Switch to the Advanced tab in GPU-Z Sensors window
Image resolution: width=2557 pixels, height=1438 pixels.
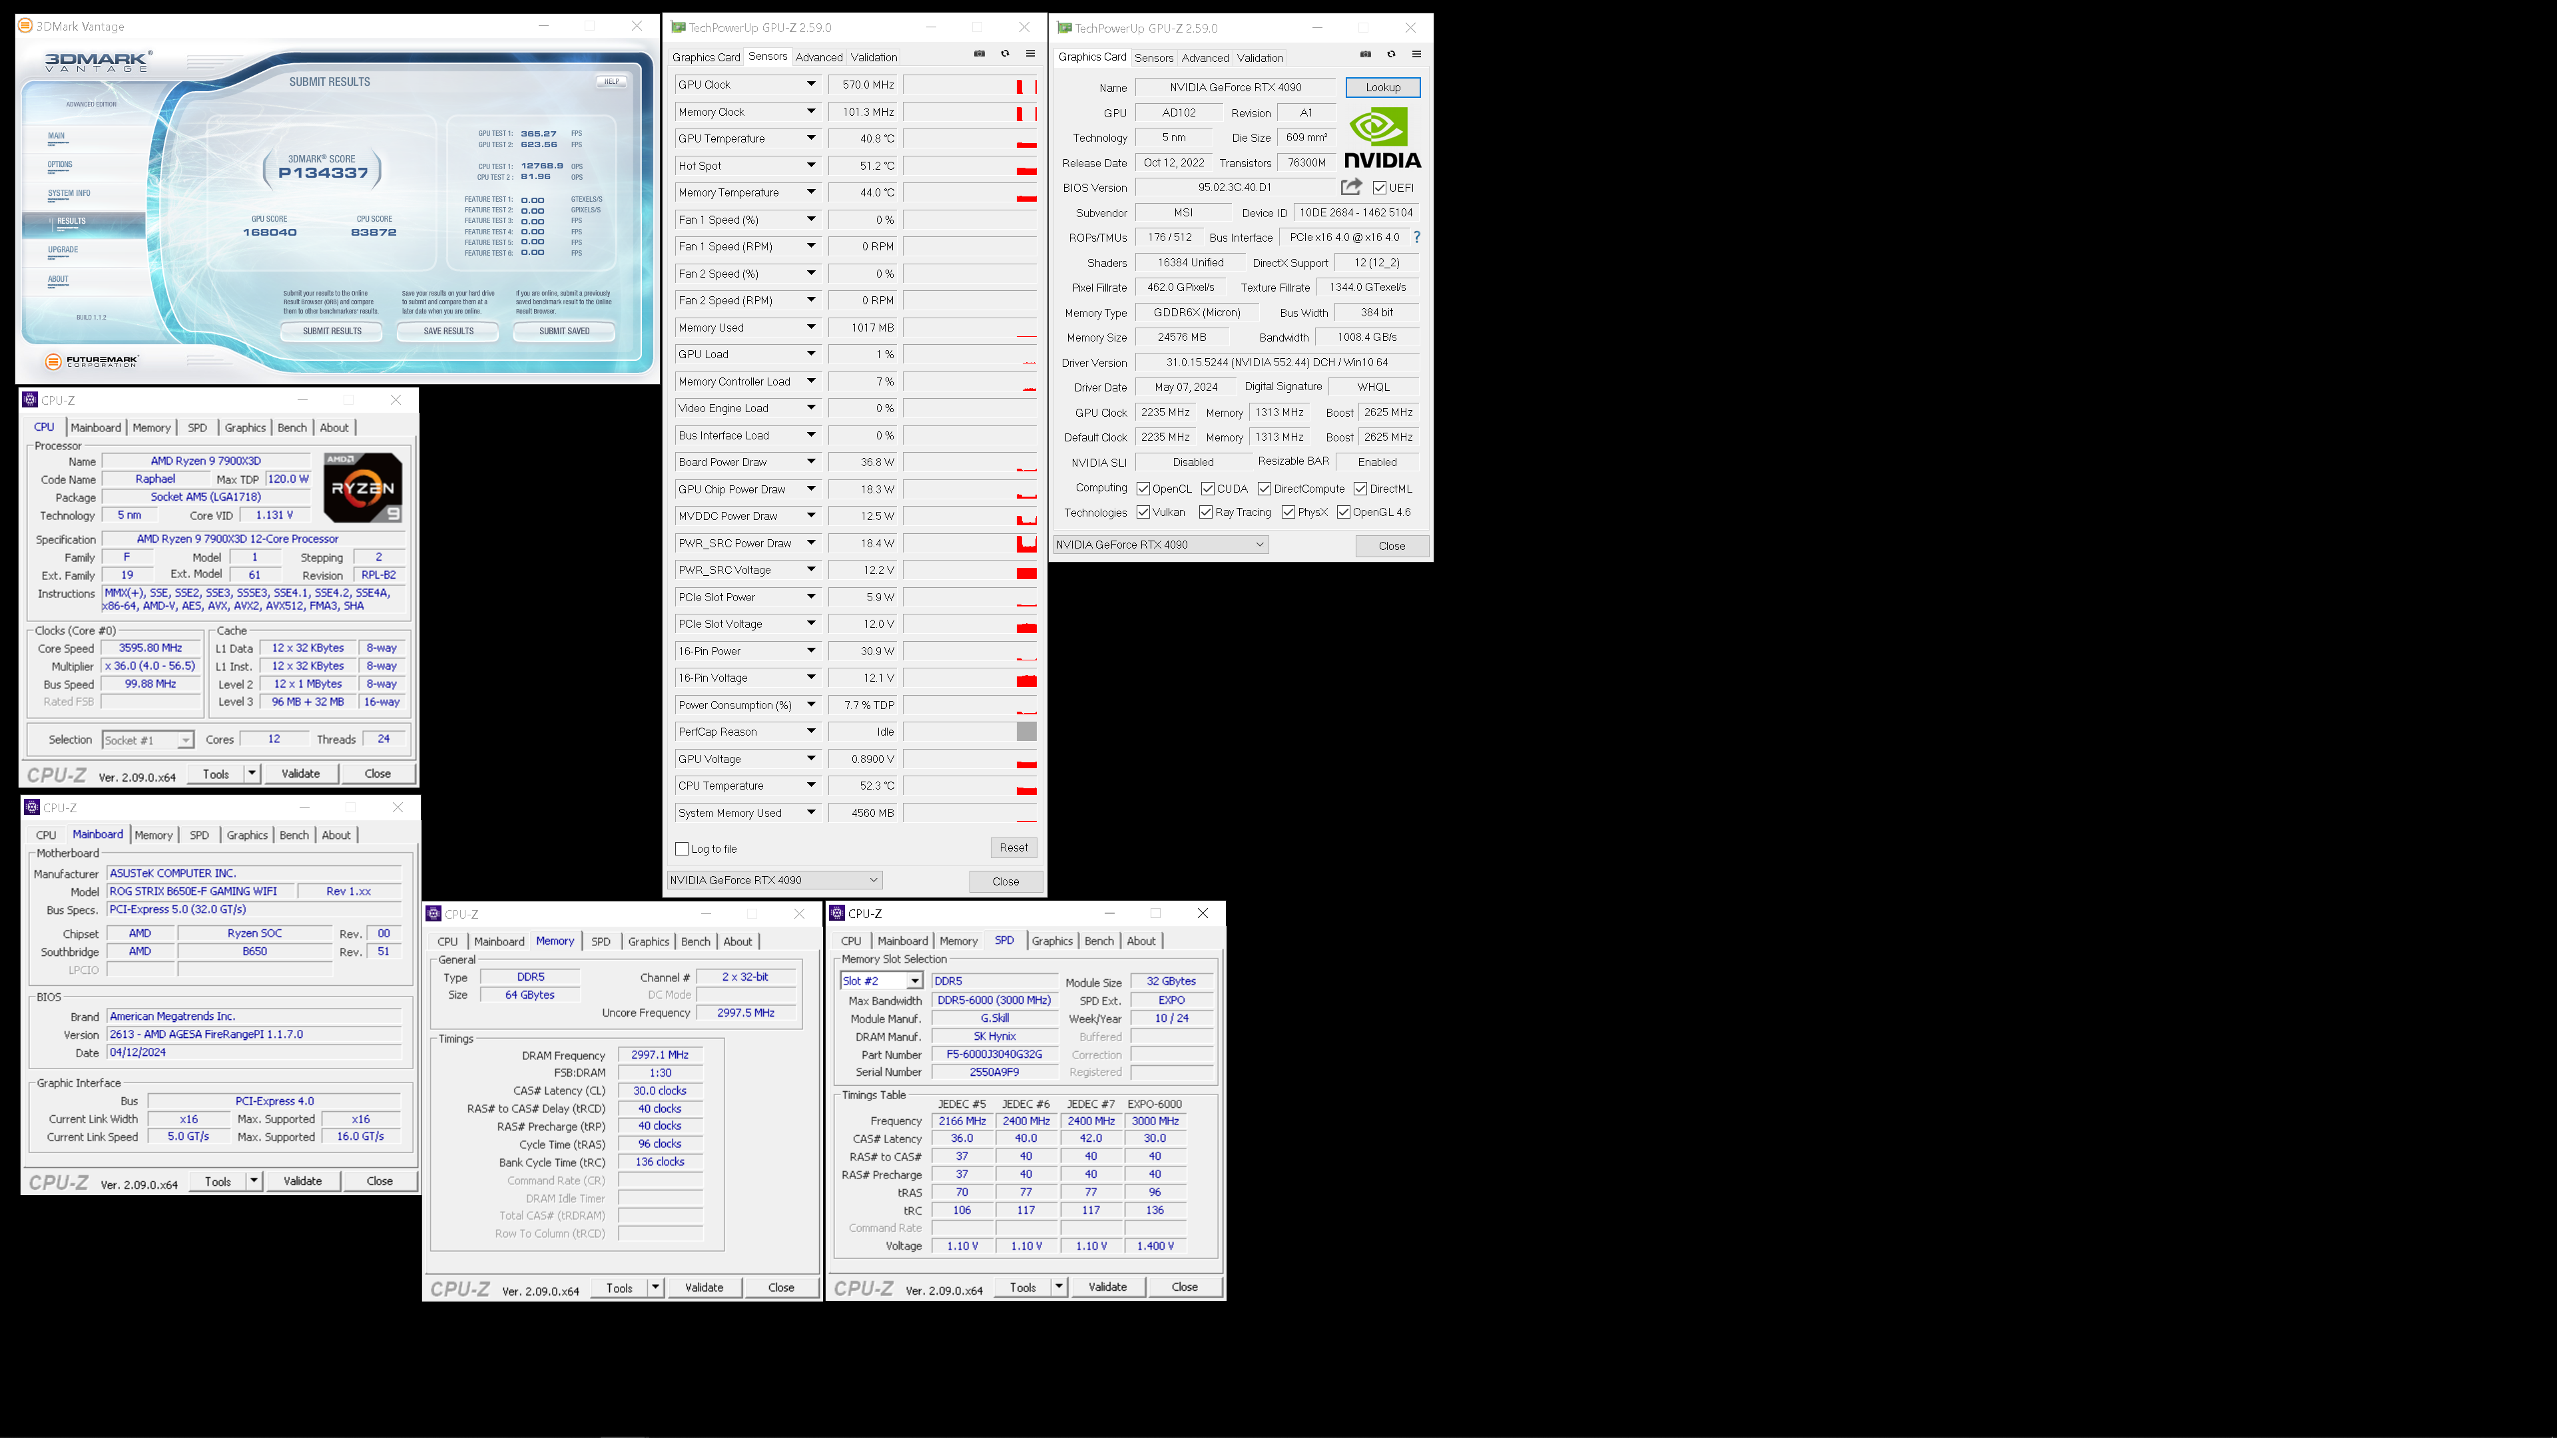pos(819,57)
